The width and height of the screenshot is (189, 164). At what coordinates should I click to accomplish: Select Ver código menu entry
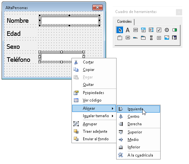click(94, 100)
